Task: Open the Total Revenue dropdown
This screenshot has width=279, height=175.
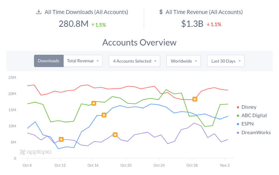Action: [83, 61]
